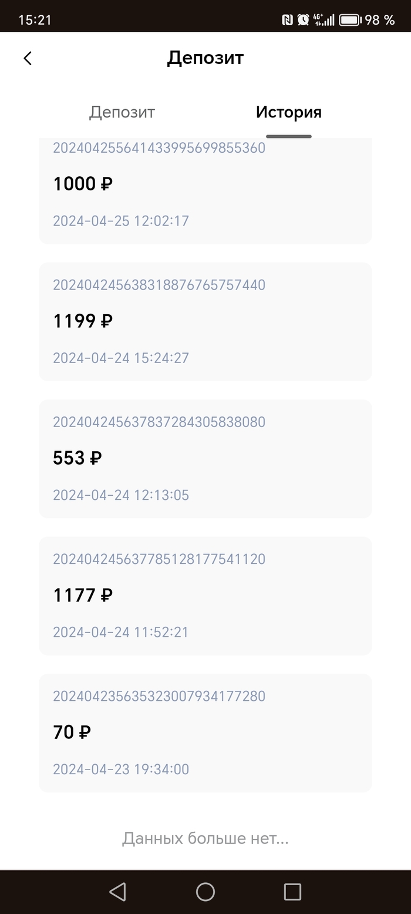The height and width of the screenshot is (914, 411).
Task: Tap the 15:21 clock in status bar
Action: 35,20
